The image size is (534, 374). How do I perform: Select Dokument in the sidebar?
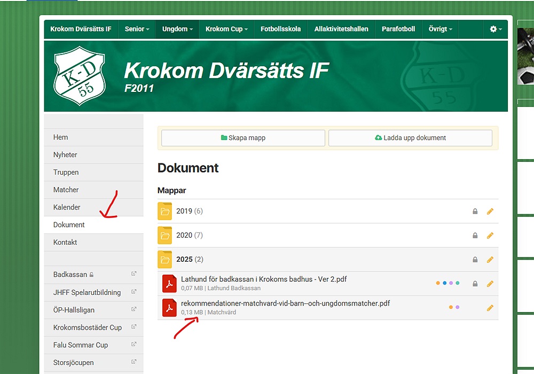click(x=93, y=225)
